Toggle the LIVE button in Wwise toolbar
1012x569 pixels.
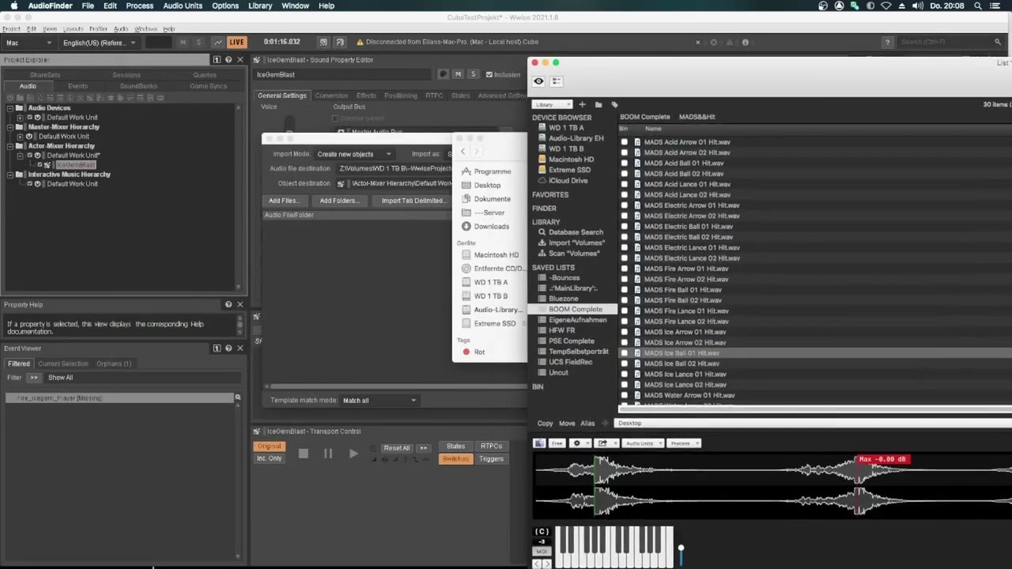(236, 42)
